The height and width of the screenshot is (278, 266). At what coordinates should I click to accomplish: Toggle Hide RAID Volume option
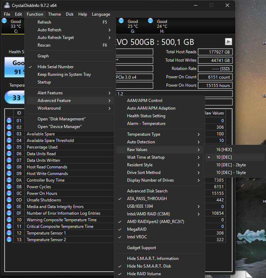coord(159,274)
